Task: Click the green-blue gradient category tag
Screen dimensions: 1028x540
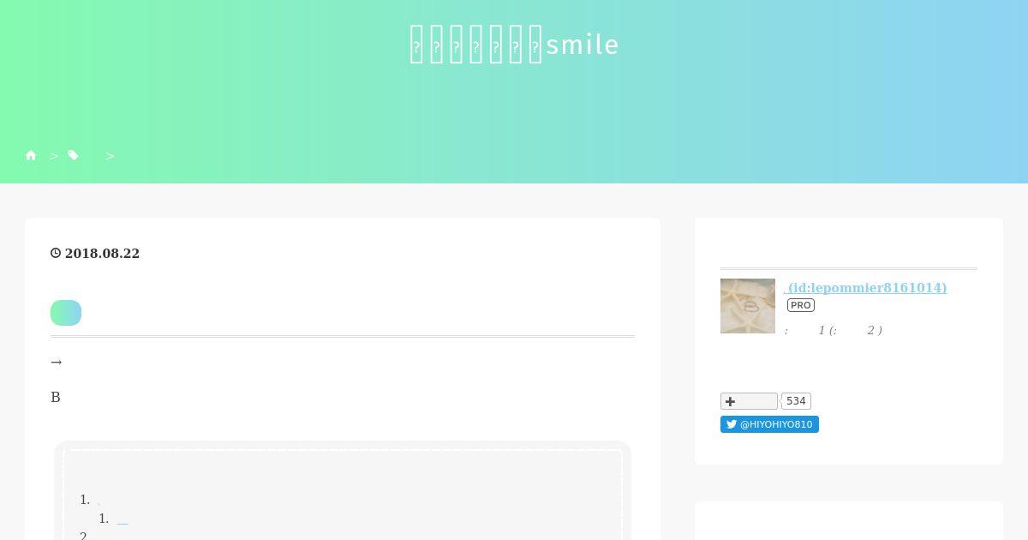Action: point(66,313)
